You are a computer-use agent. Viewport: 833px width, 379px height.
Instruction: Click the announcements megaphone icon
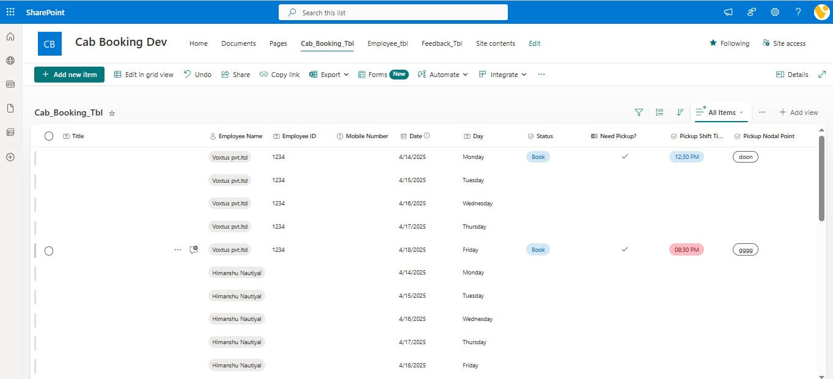[x=727, y=12]
